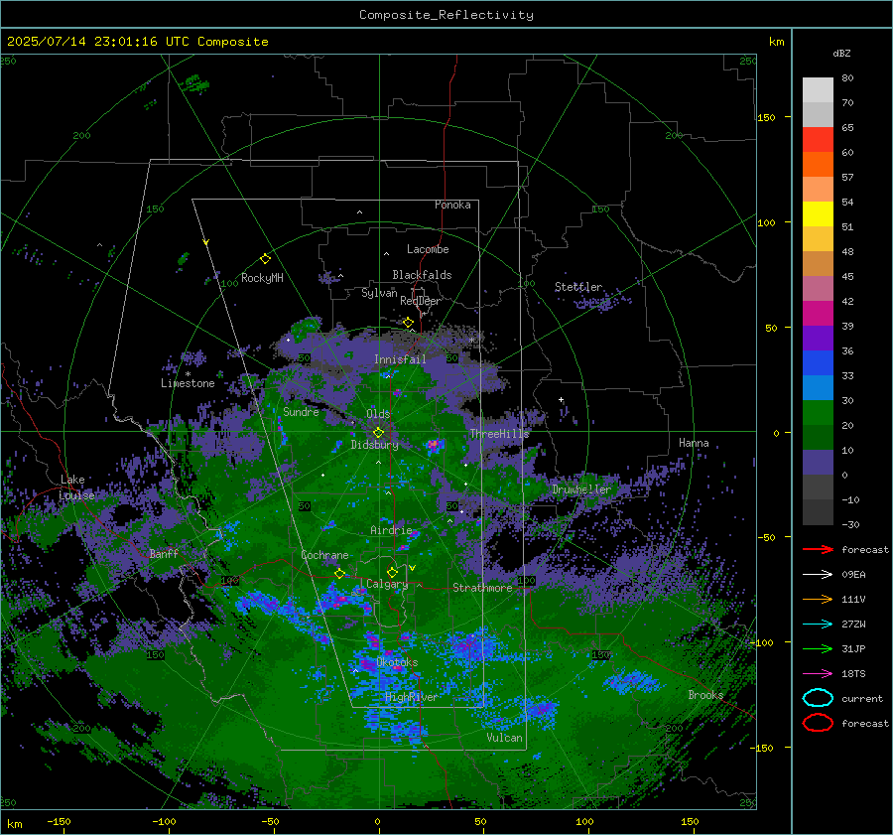Click the Banff label
The image size is (893, 835).
(x=164, y=553)
